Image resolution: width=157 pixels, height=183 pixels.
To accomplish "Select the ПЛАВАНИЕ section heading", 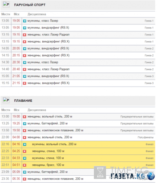I will [23, 100].
